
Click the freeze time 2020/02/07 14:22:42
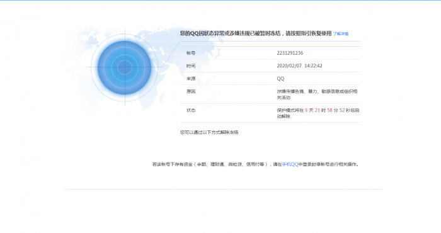click(299, 65)
